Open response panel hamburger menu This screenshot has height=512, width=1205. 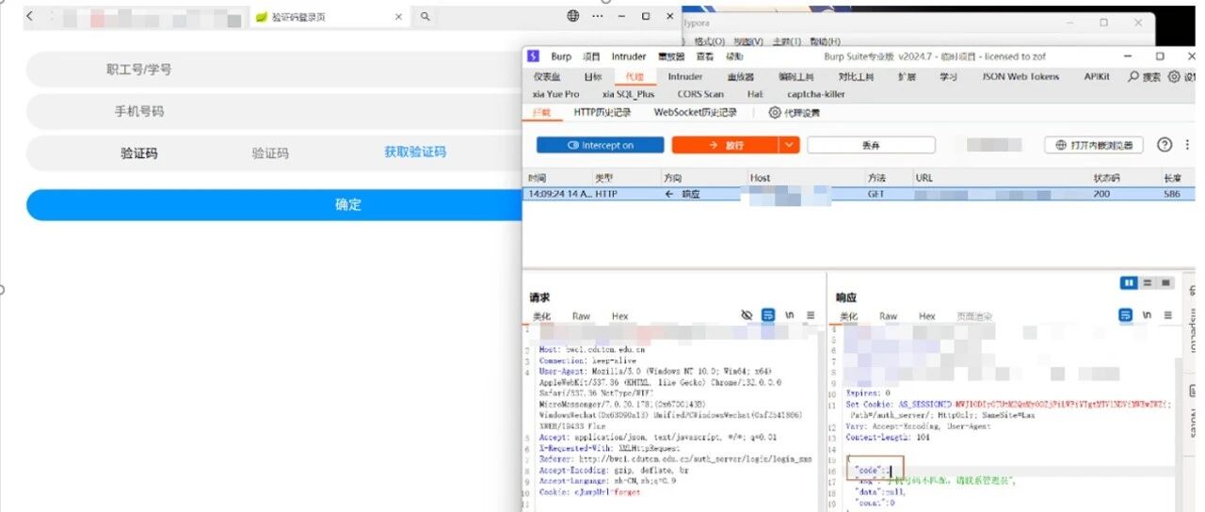pos(1167,315)
